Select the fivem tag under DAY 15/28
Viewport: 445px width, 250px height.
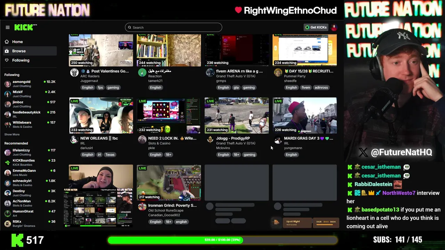tap(306, 87)
